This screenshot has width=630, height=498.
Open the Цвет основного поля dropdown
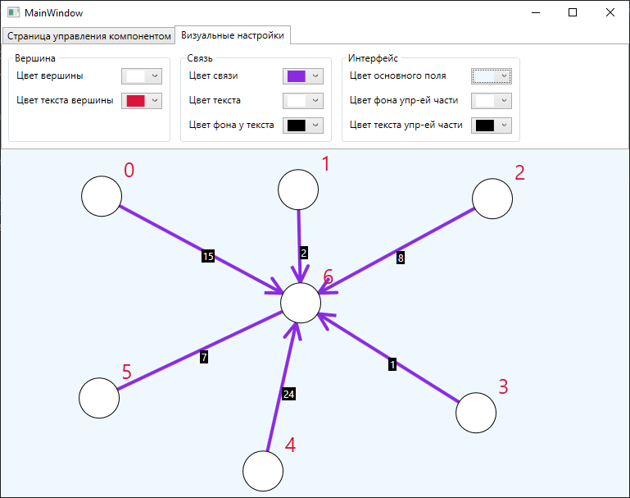(491, 76)
